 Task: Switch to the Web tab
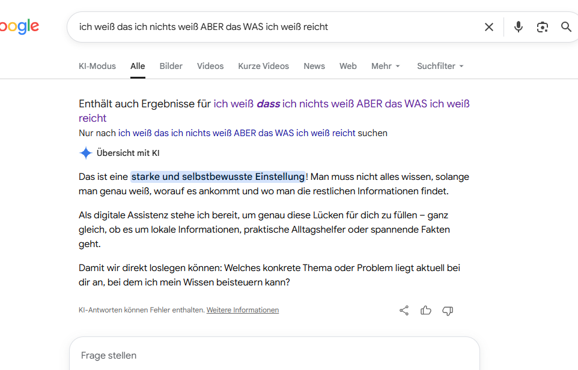(x=348, y=66)
